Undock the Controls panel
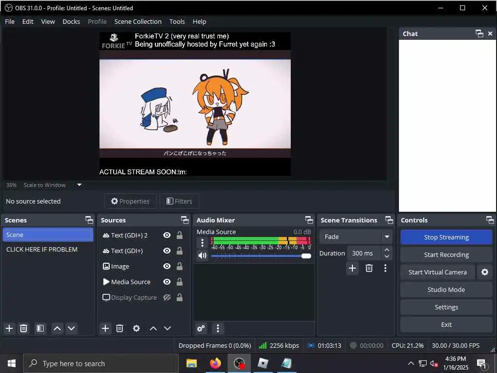Screen dimensions: 497x373 490,220
